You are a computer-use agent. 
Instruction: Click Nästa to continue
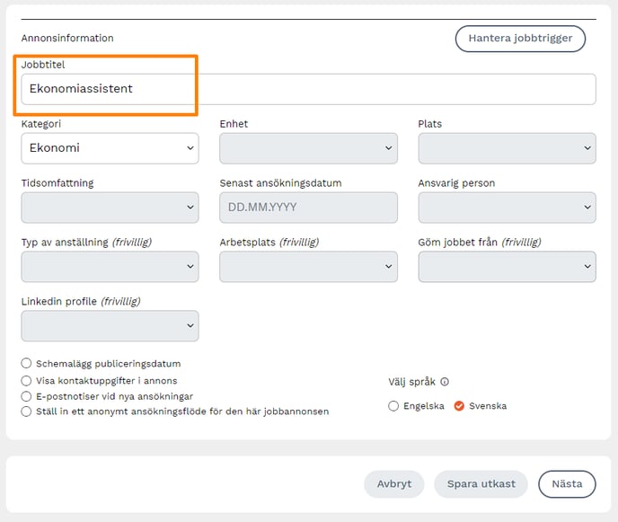(567, 483)
